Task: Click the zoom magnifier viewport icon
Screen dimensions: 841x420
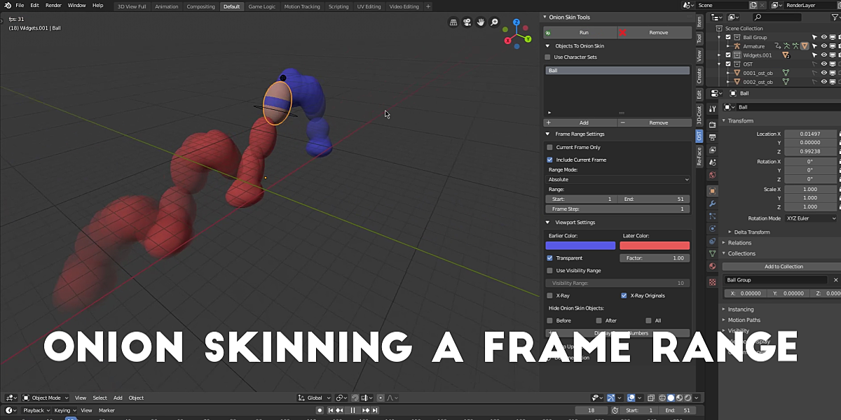Action: tap(495, 22)
